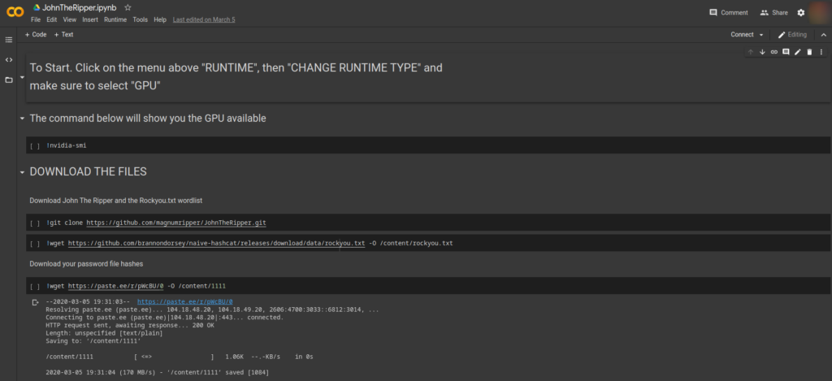The image size is (832, 381).
Task: Run the wget paste.ee cell
Action: (x=34, y=286)
